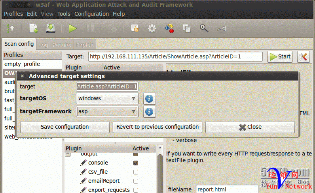Select the csv_file plugin row label
The image size is (315, 193).
point(98,172)
